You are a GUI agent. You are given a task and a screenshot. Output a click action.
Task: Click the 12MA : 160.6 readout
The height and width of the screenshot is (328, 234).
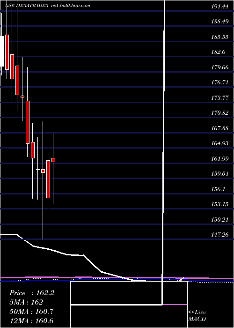32,321
